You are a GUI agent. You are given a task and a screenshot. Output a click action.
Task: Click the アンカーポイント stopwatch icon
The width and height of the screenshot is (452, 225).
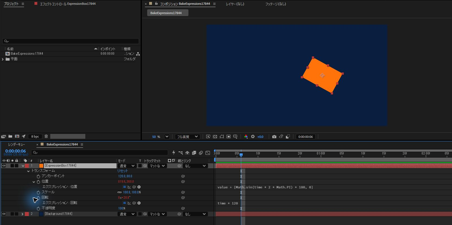point(38,176)
